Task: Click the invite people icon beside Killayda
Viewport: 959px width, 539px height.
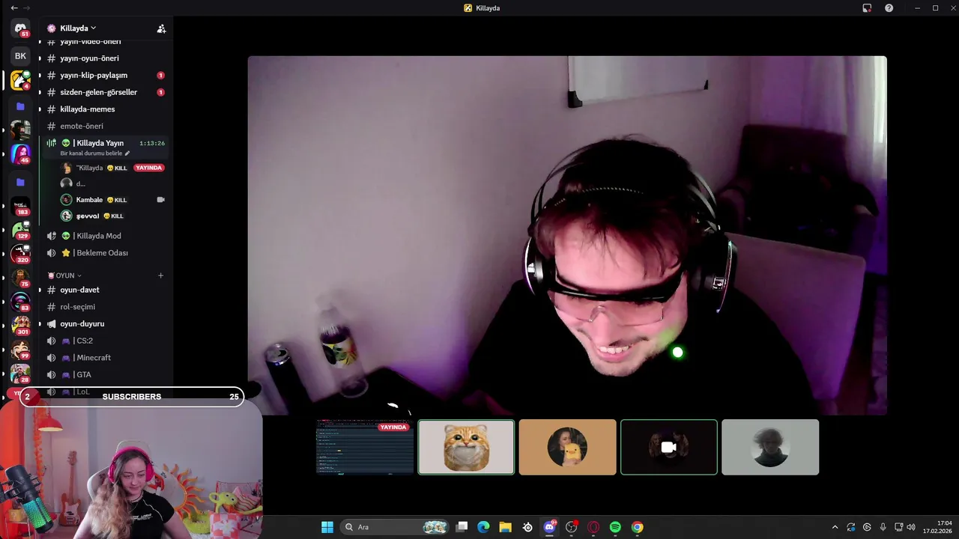Action: pyautogui.click(x=161, y=28)
